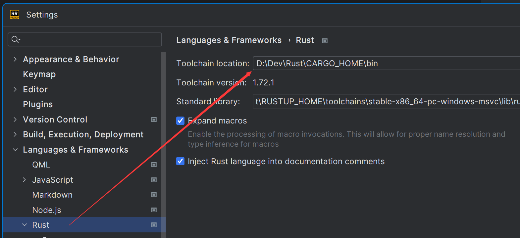This screenshot has height=238, width=520.
Task: Collapse Languages & Frameworks section
Action: point(15,150)
